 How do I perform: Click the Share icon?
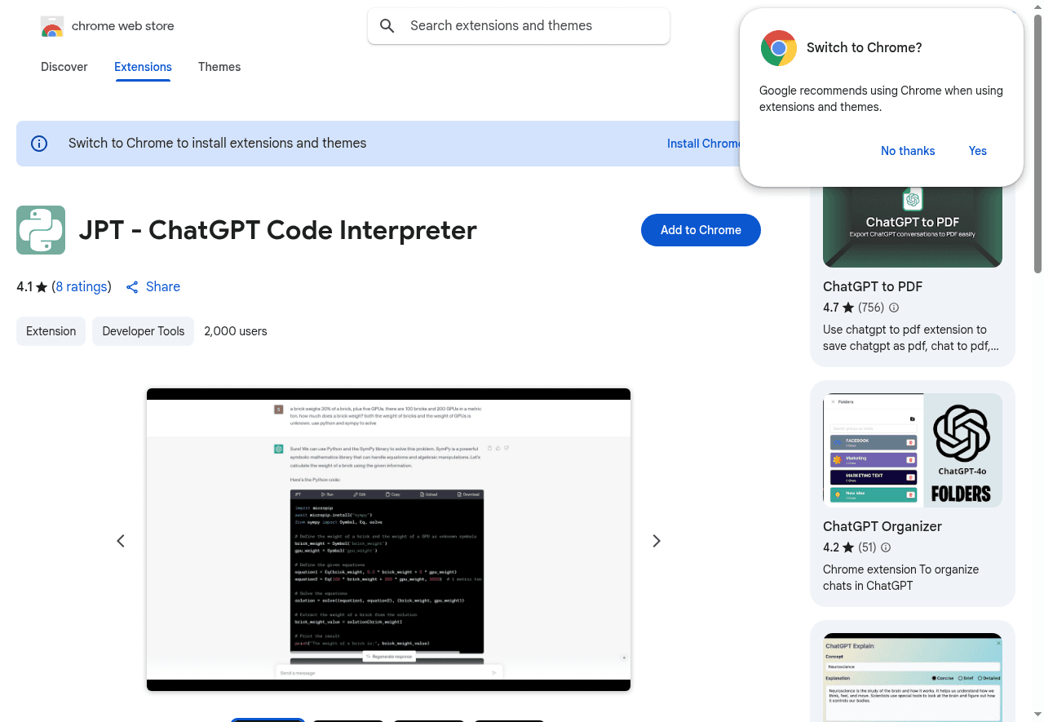[x=132, y=287]
